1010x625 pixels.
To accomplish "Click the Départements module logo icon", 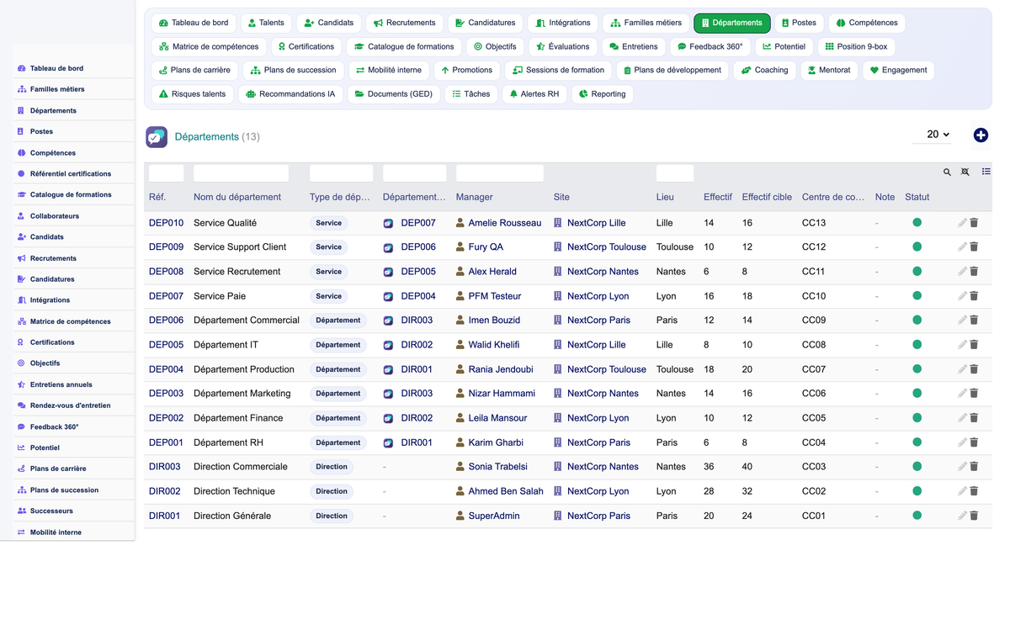I will (157, 136).
